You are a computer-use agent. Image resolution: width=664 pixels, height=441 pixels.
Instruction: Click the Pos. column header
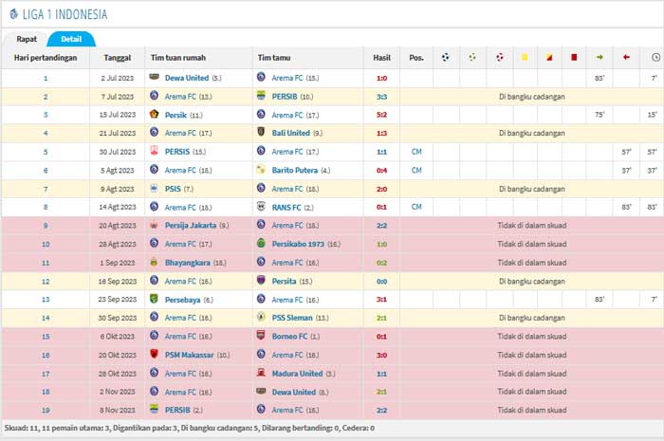416,58
